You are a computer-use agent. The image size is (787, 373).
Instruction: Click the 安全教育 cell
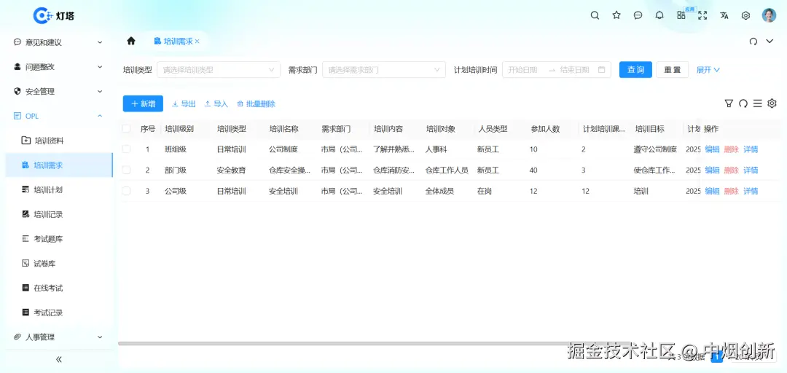232,170
